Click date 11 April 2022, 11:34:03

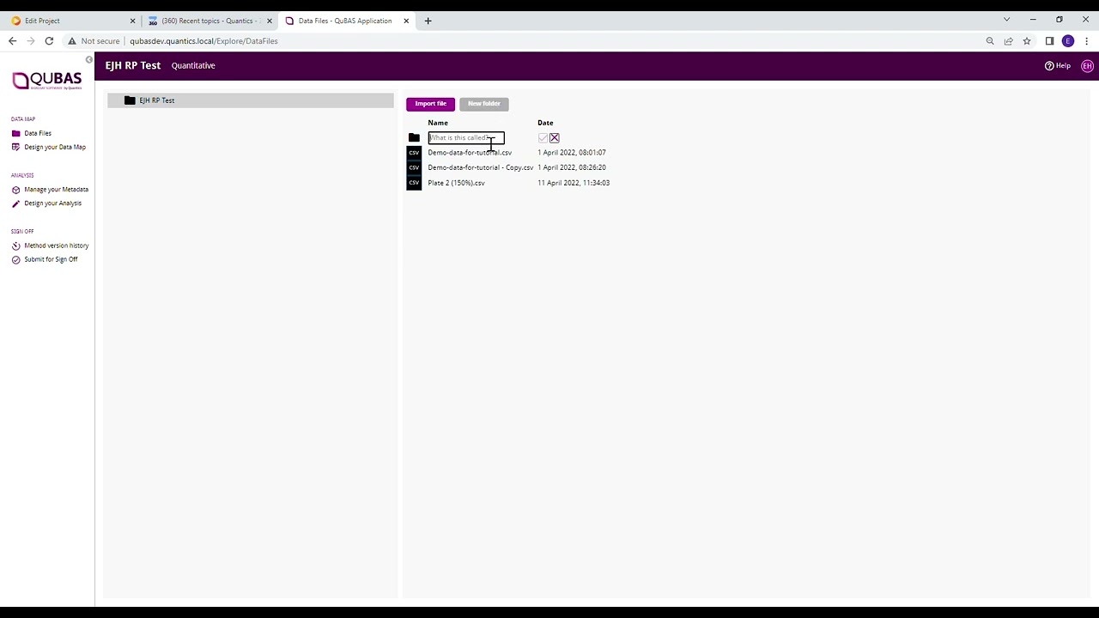574,183
